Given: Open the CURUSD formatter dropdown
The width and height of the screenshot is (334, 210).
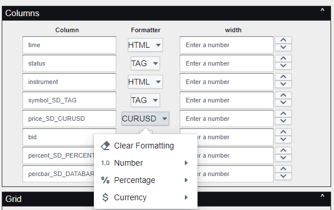Looking at the screenshot, I should [145, 119].
